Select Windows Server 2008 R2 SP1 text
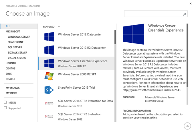This screenshot has width=194, height=133. [77, 74]
